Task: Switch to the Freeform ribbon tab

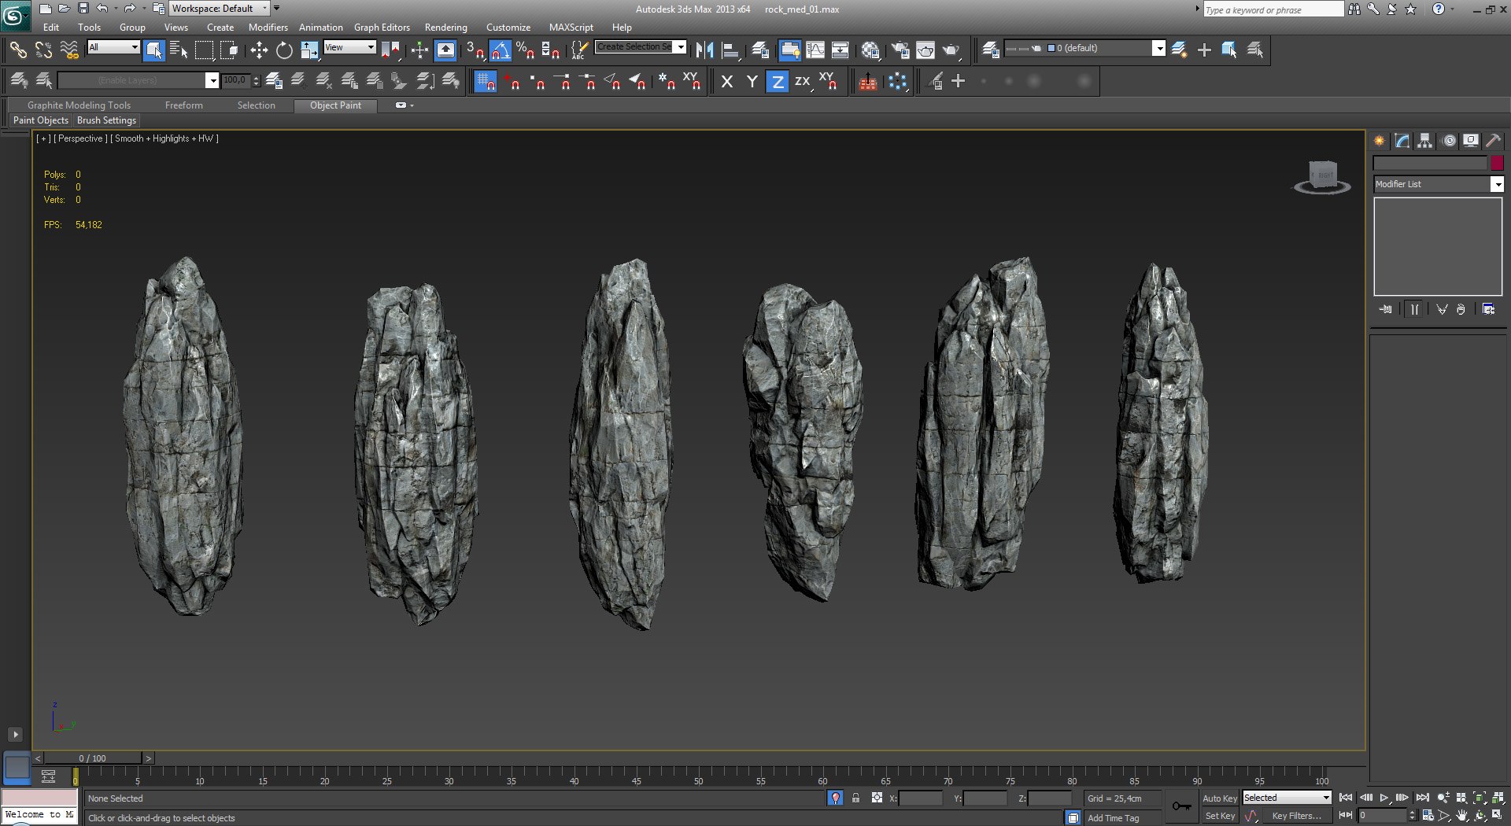Action: click(x=183, y=105)
